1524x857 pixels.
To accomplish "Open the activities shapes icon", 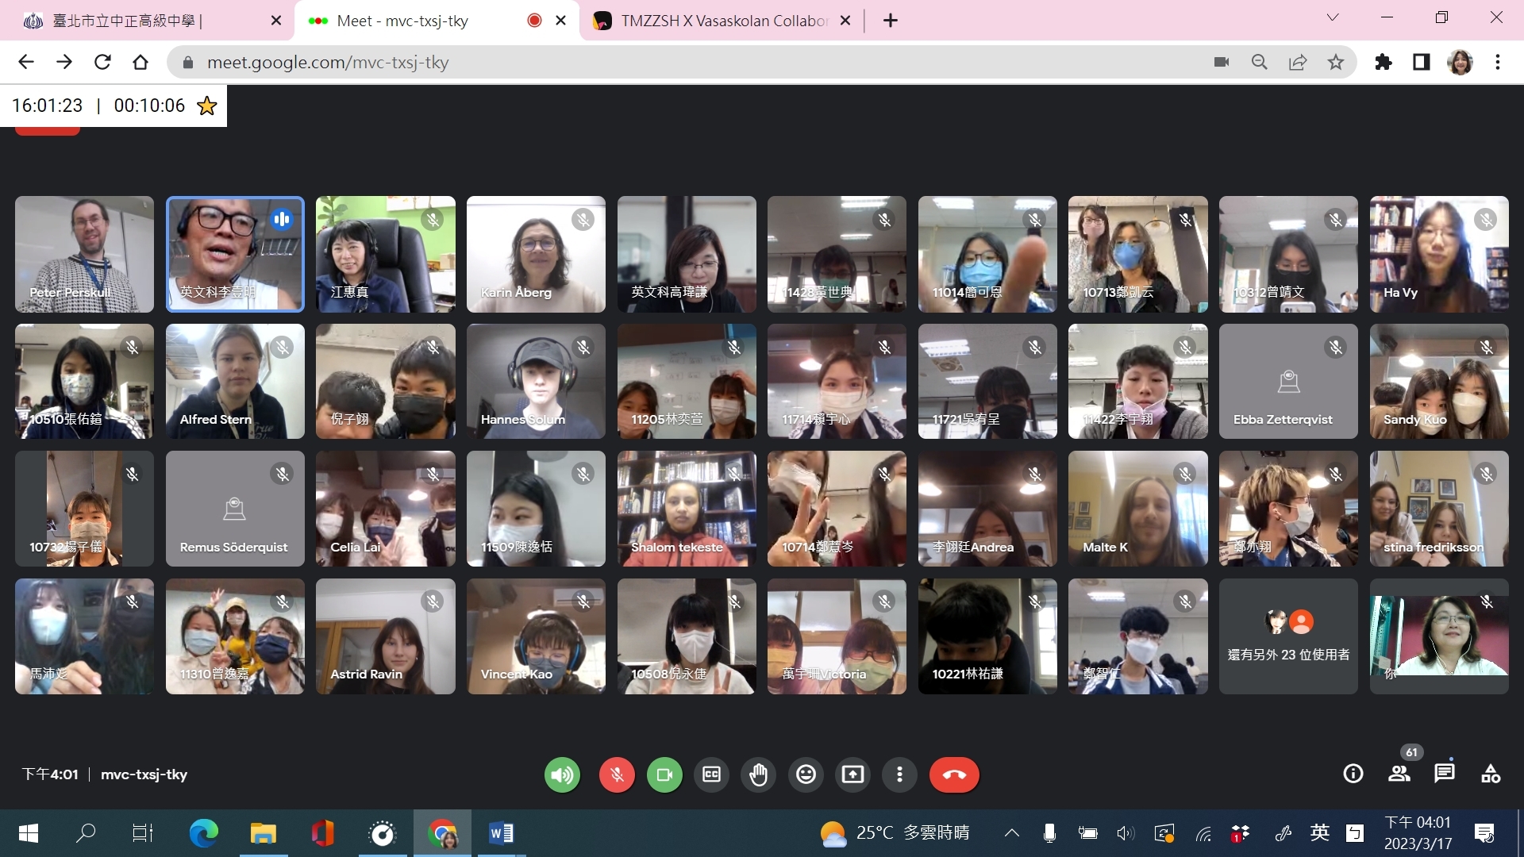I will (x=1490, y=774).
